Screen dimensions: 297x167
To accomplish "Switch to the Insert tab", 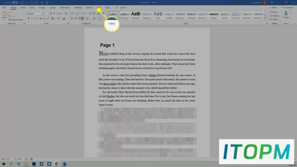I will 23,8.
